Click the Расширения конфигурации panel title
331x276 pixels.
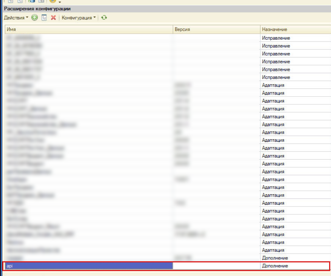pyautogui.click(x=37, y=9)
